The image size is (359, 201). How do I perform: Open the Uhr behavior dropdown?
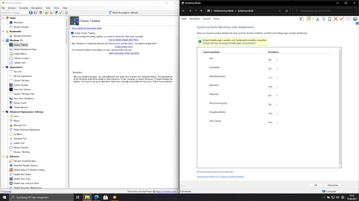(273, 60)
